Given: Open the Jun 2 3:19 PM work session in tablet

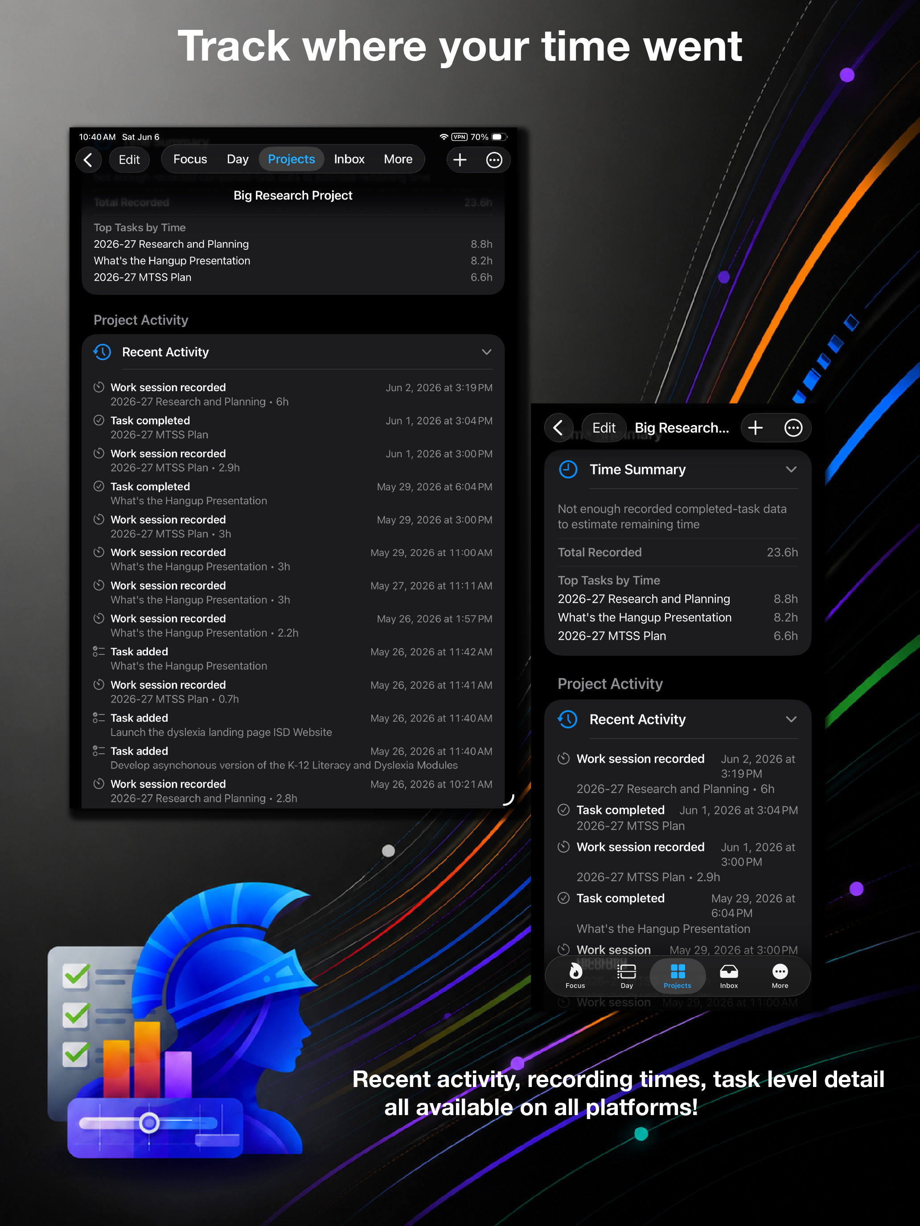Looking at the screenshot, I should point(293,394).
